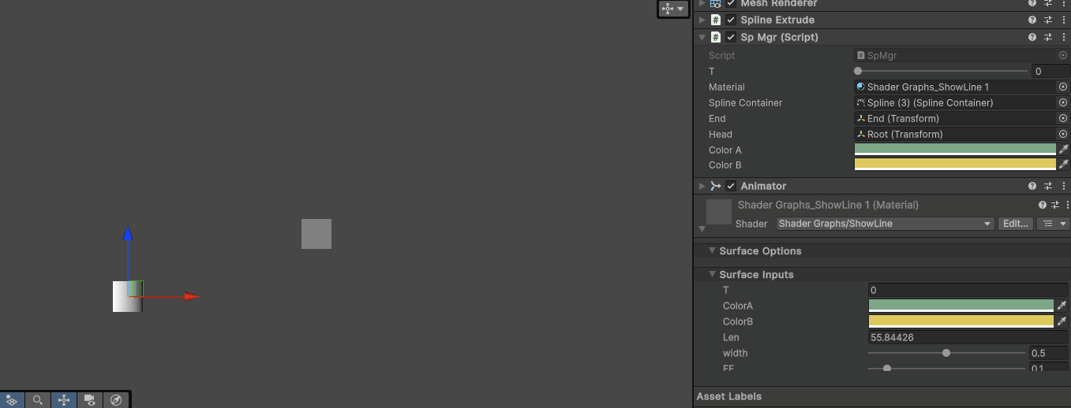Open the ColorB material color swatch
The height and width of the screenshot is (408, 1071).
[961, 321]
